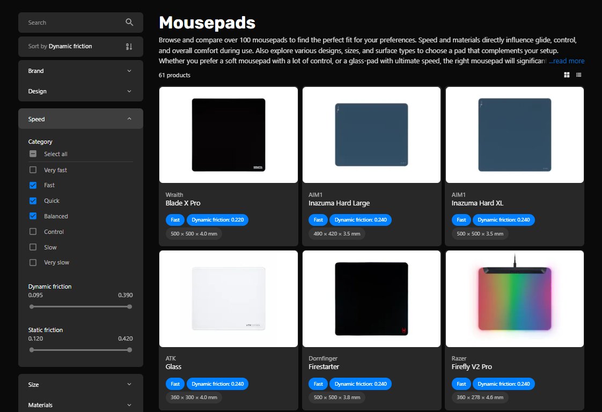
Task: Disable the Quick category filter
Action: pyautogui.click(x=32, y=200)
